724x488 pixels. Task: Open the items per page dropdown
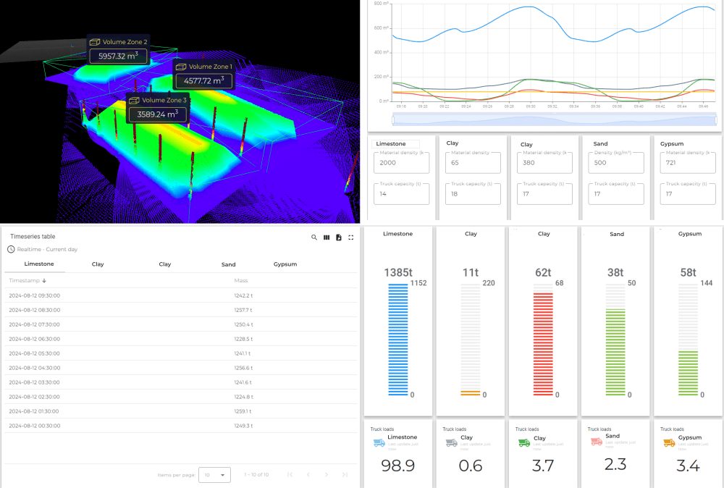click(214, 475)
